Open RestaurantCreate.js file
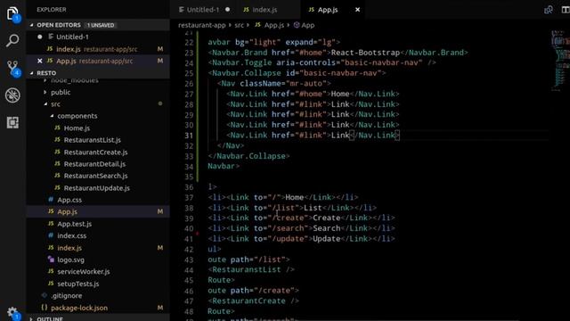 click(95, 152)
